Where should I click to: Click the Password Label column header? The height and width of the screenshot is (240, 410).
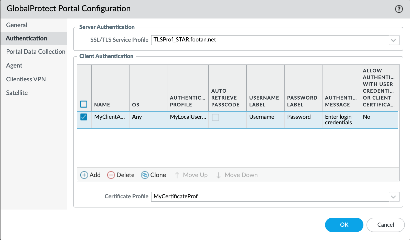pos(303,88)
